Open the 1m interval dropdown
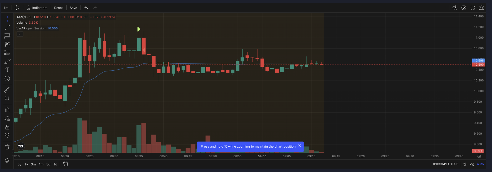This screenshot has width=492, height=172. click(x=6, y=8)
